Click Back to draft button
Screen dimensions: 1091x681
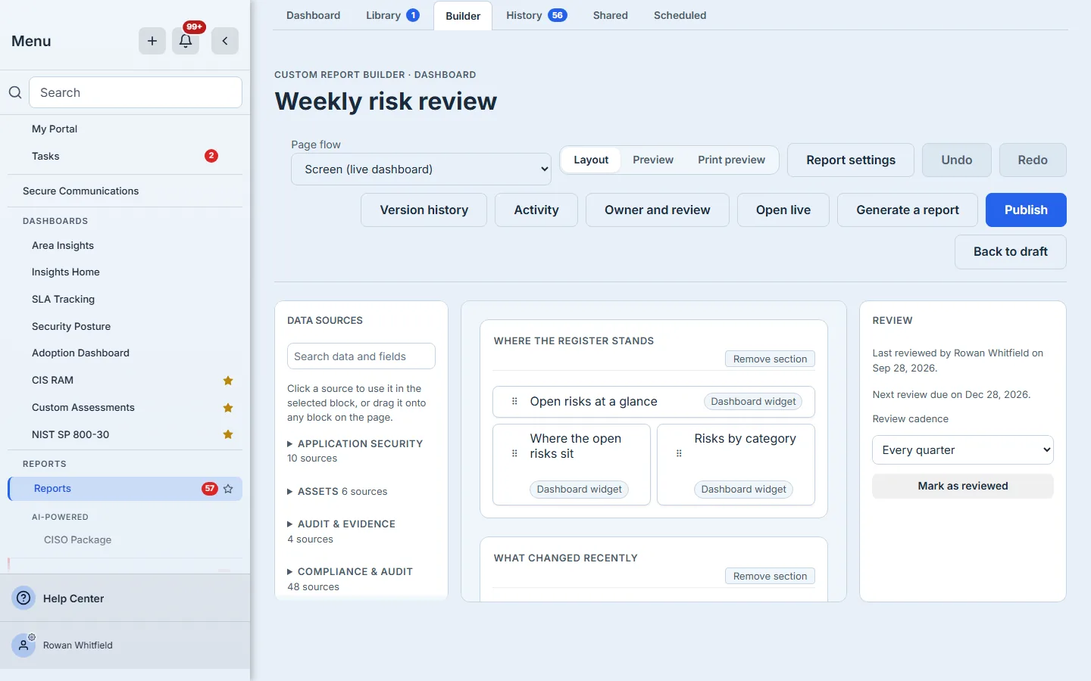(x=1011, y=251)
